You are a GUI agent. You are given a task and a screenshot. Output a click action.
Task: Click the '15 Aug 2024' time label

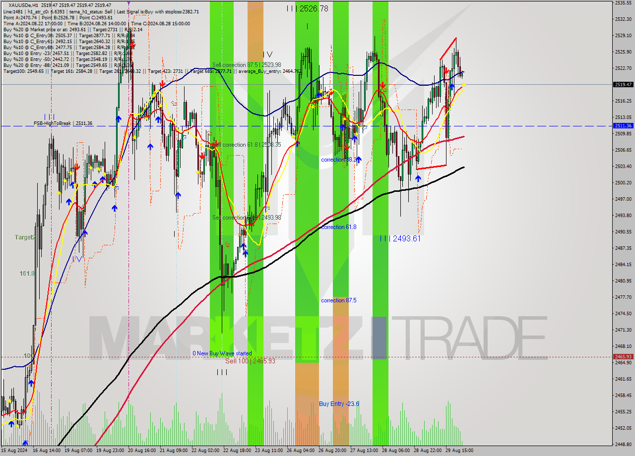(x=14, y=451)
